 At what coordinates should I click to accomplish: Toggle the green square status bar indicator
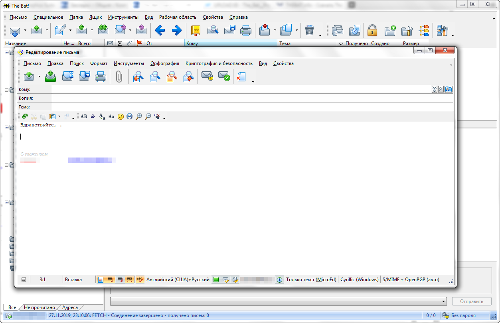[x=215, y=280]
